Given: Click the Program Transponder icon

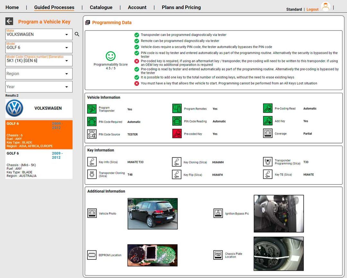Looking at the screenshot, I should pyautogui.click(x=92, y=109).
